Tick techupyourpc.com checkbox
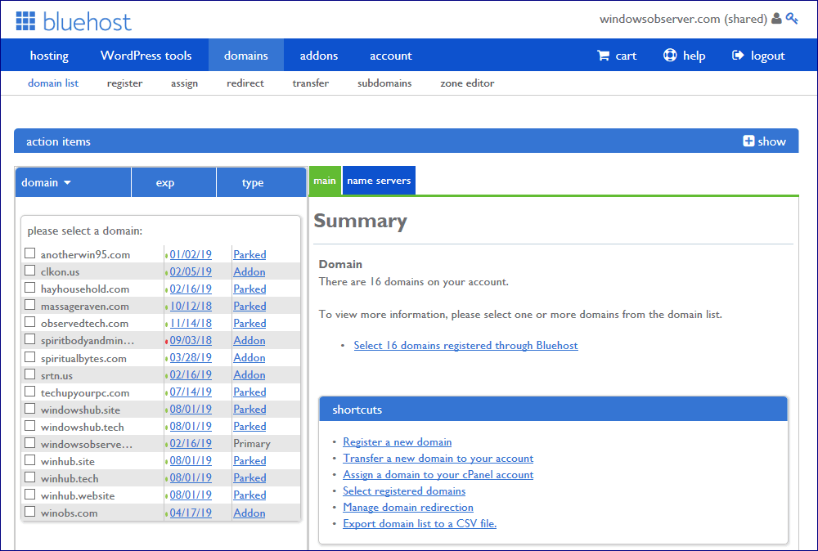Viewport: 818px width, 551px height. pos(29,392)
